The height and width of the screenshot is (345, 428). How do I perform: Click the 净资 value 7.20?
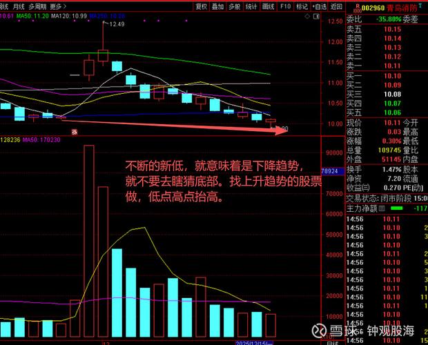394,179
